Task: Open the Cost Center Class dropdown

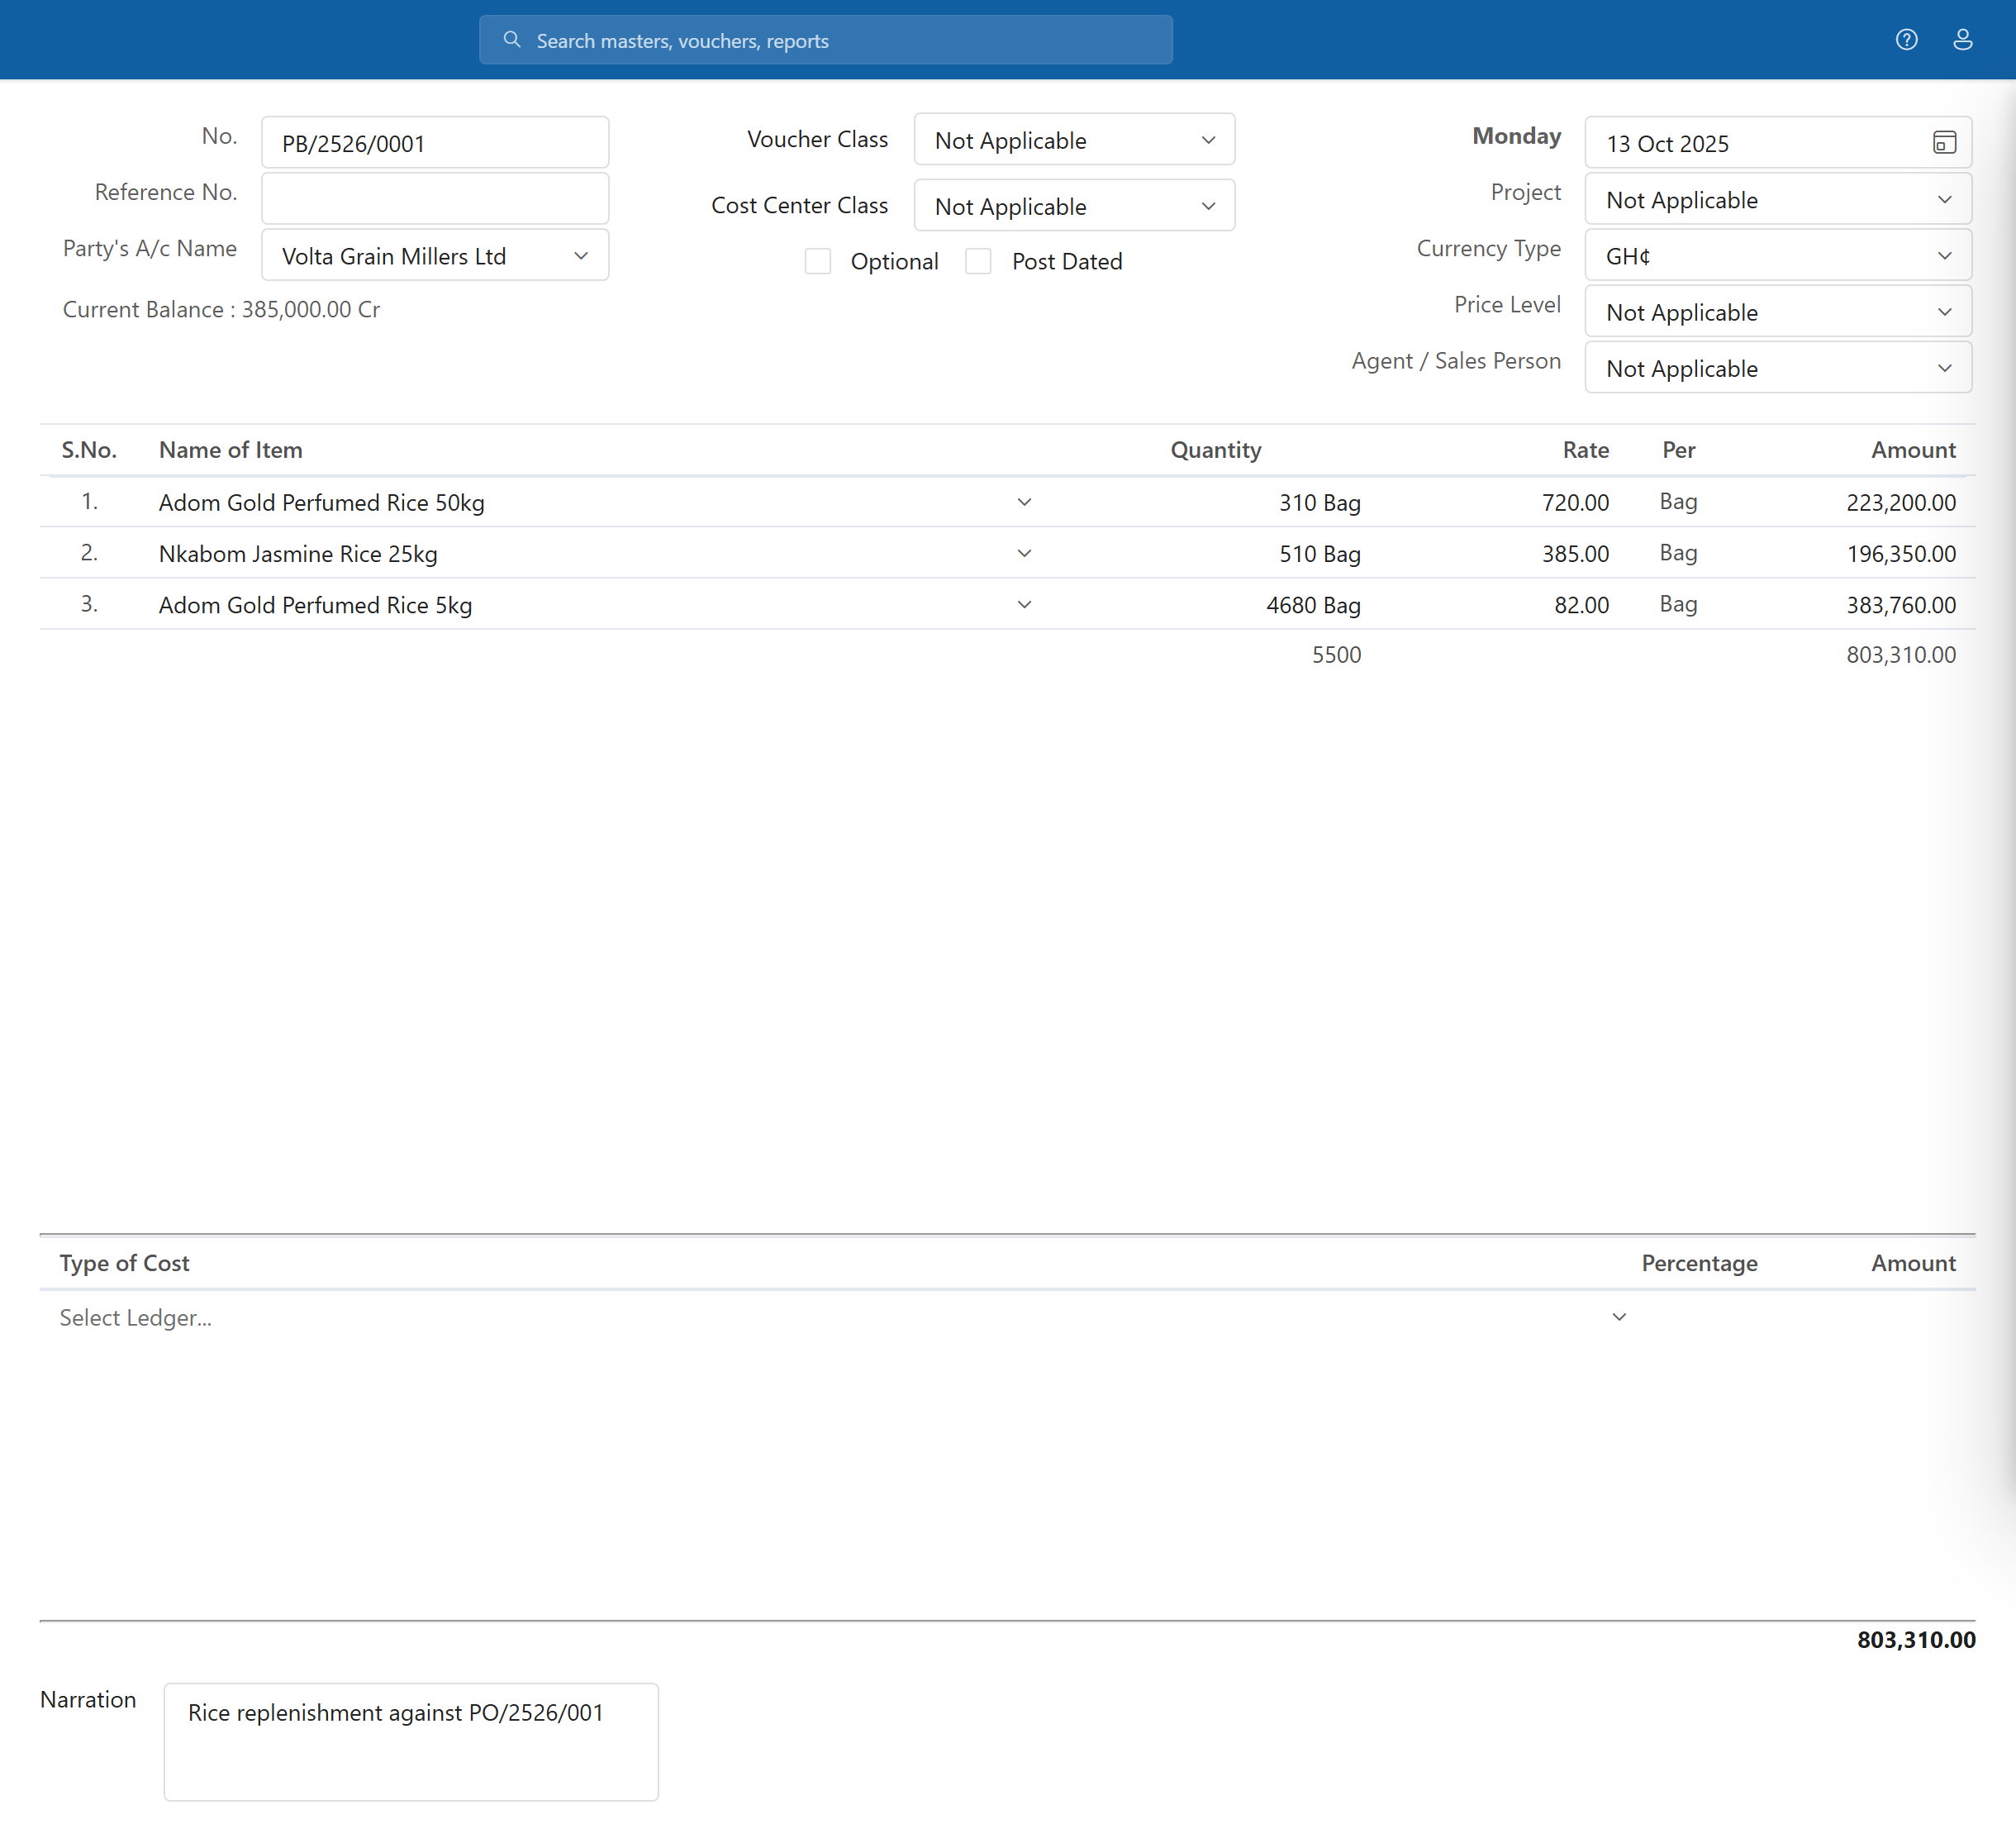Action: point(1074,206)
